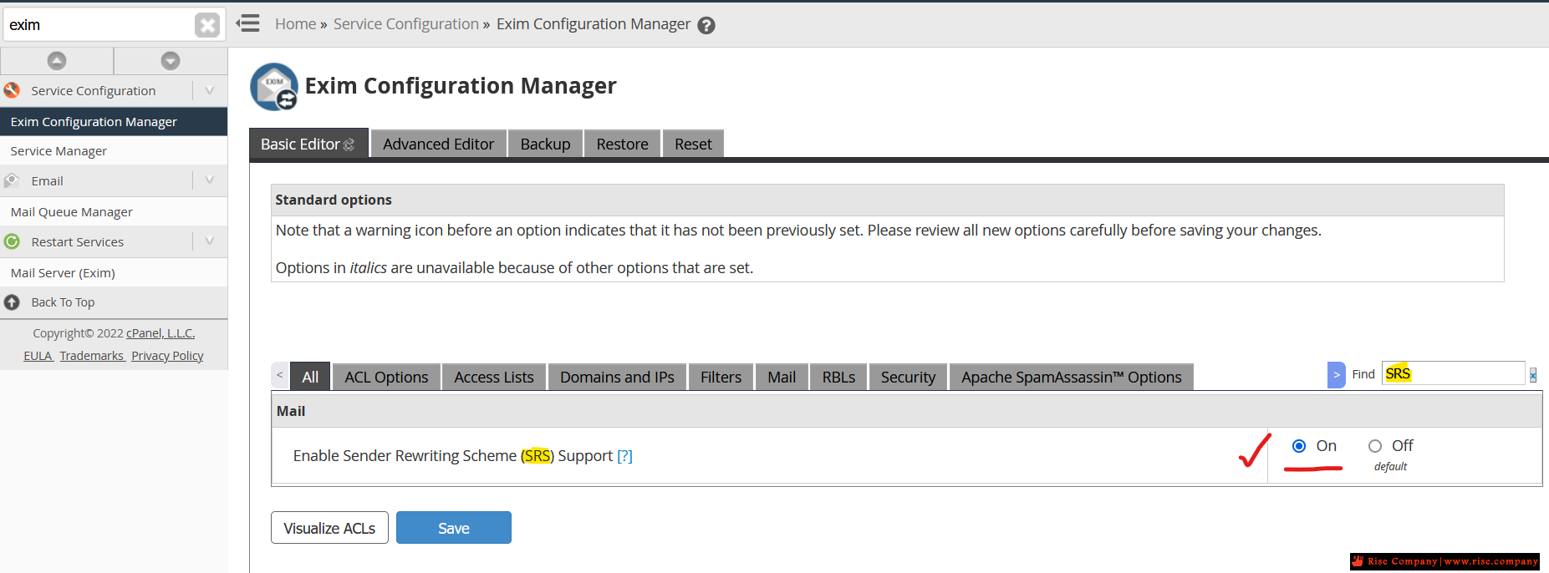Open the ACL Options tab
The width and height of the screenshot is (1549, 573).
click(x=386, y=378)
